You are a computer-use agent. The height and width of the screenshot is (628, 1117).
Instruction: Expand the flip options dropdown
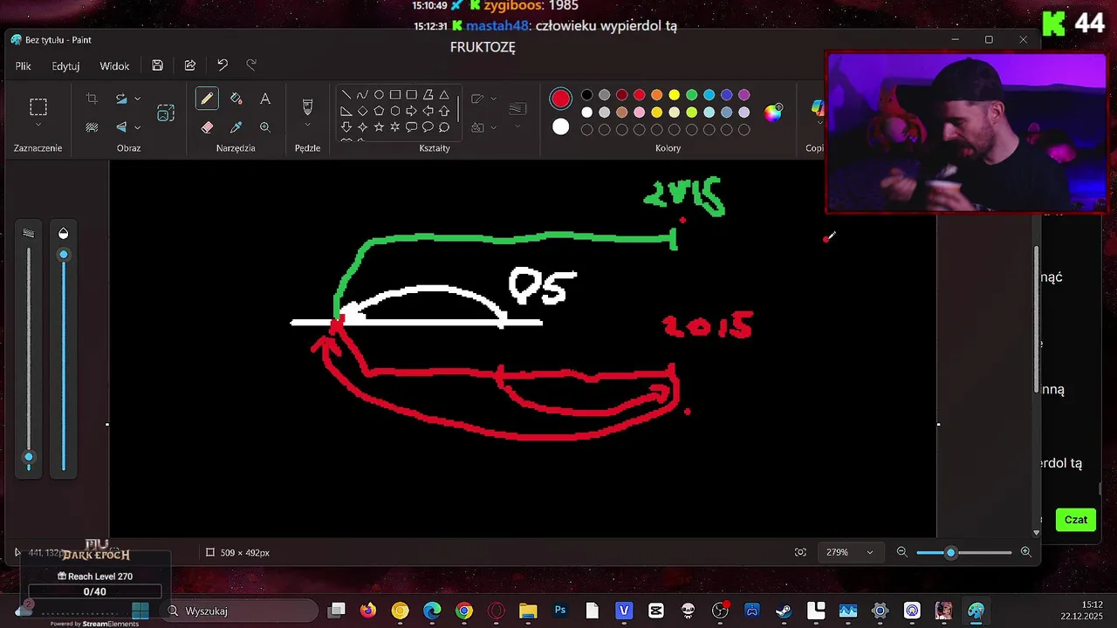pos(138,127)
